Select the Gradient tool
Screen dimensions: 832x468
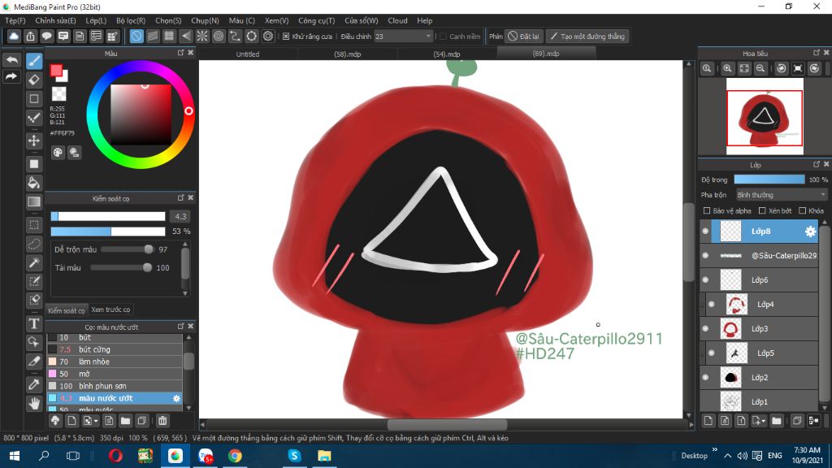click(x=34, y=201)
